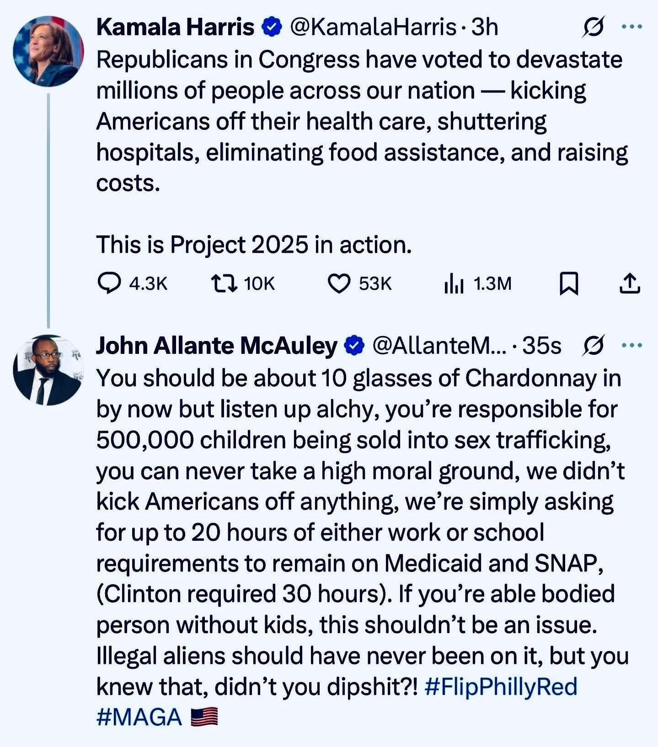The height and width of the screenshot is (747, 658).
Task: Click the Grok icon on McAuley reply
Action: pos(594,346)
